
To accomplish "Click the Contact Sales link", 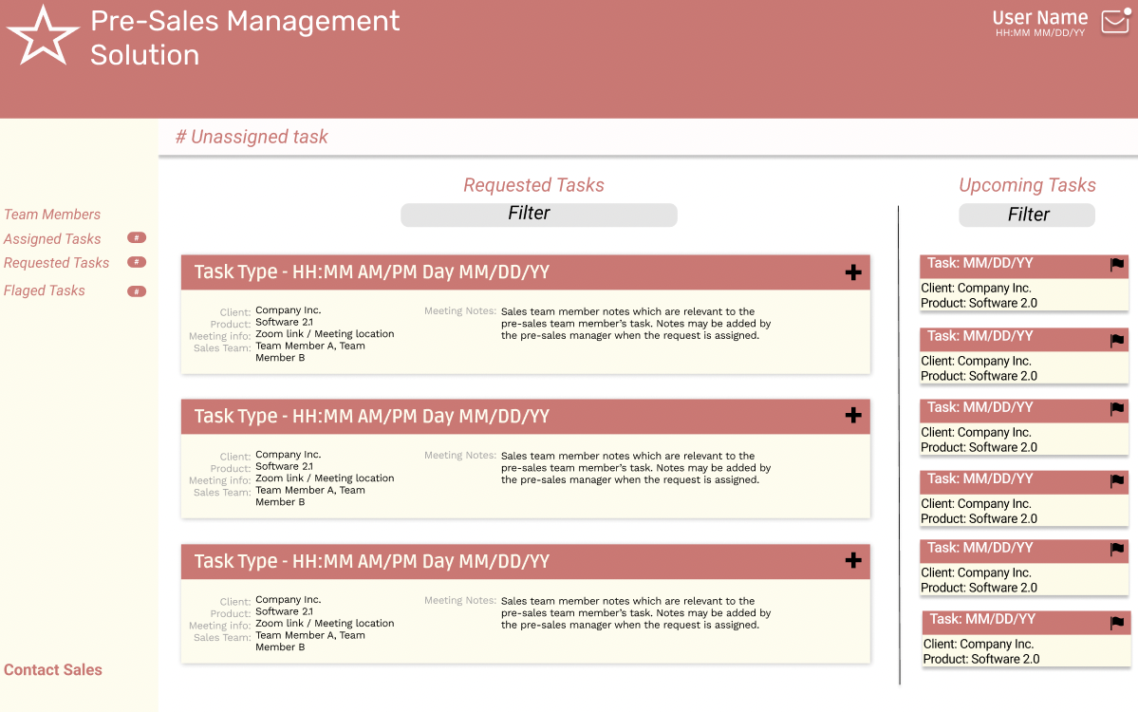I will (53, 670).
